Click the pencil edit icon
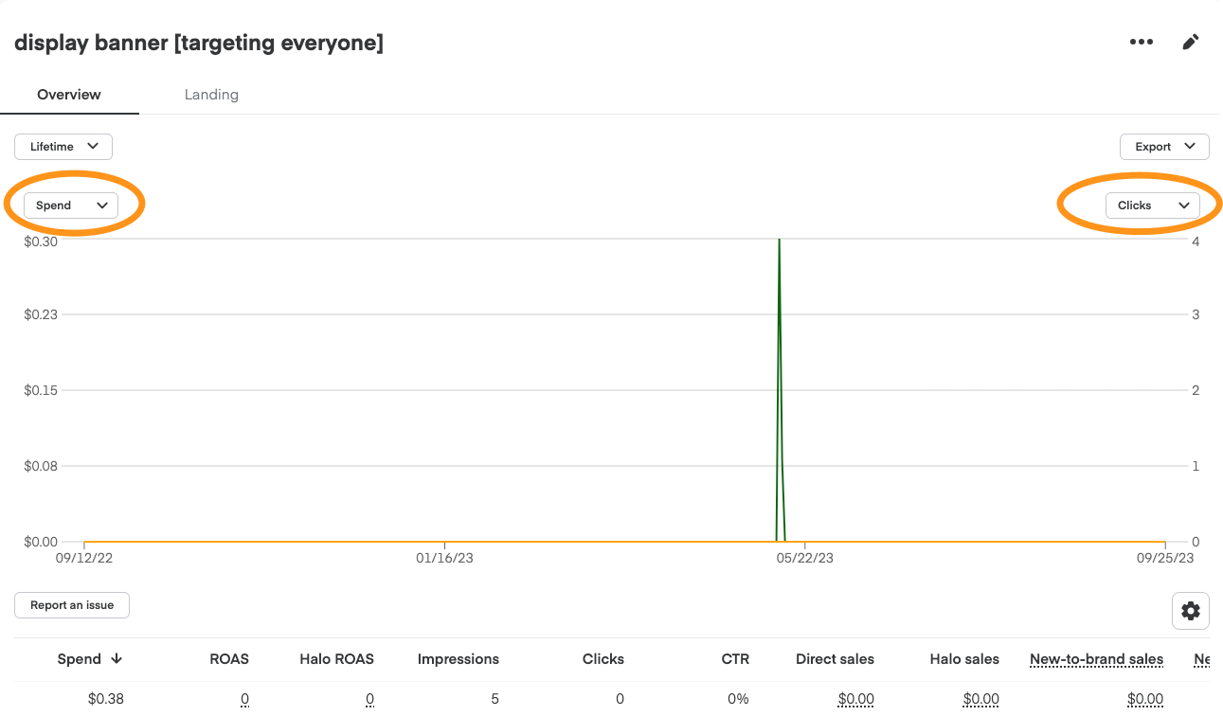The width and height of the screenshot is (1223, 716). [x=1191, y=42]
